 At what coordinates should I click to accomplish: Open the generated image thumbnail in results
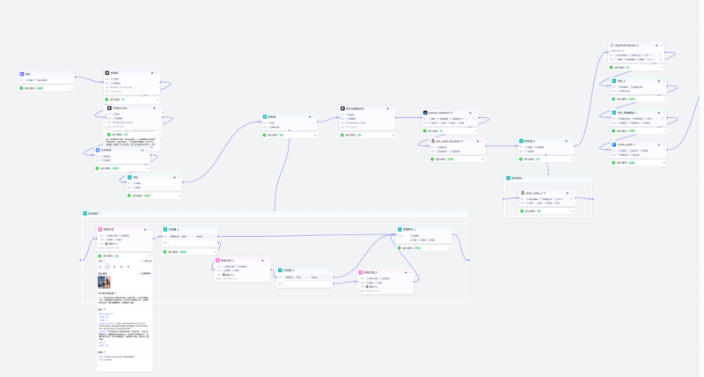[x=104, y=283]
